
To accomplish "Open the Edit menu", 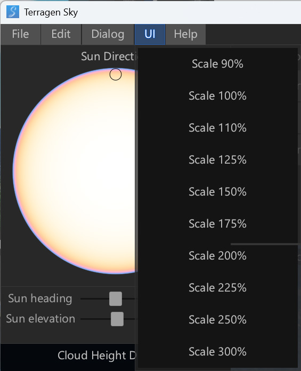I will (x=61, y=34).
